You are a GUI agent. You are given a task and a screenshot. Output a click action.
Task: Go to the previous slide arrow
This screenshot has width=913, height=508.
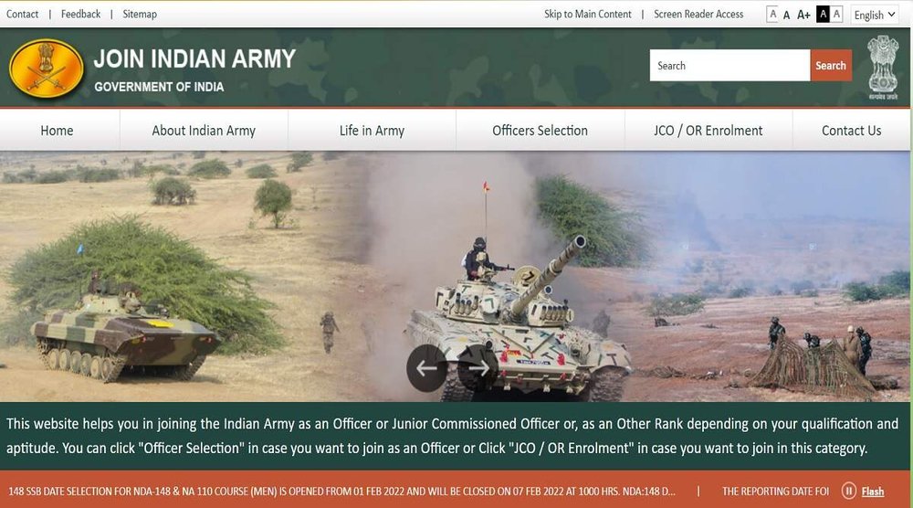pyautogui.click(x=426, y=367)
